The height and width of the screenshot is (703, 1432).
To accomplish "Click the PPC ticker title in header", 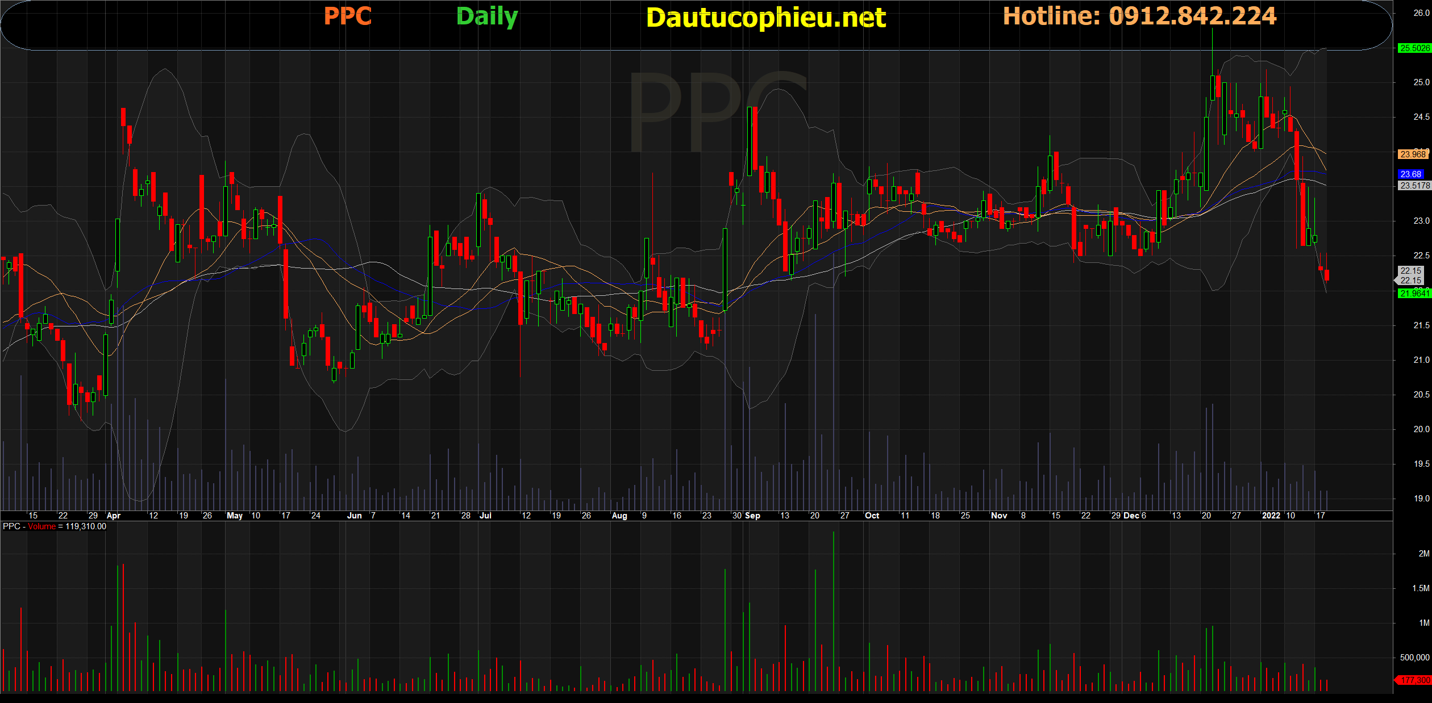I will [347, 16].
